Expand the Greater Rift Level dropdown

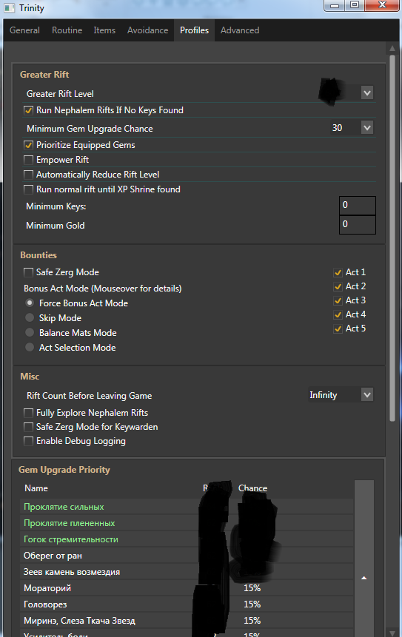pyautogui.click(x=367, y=93)
